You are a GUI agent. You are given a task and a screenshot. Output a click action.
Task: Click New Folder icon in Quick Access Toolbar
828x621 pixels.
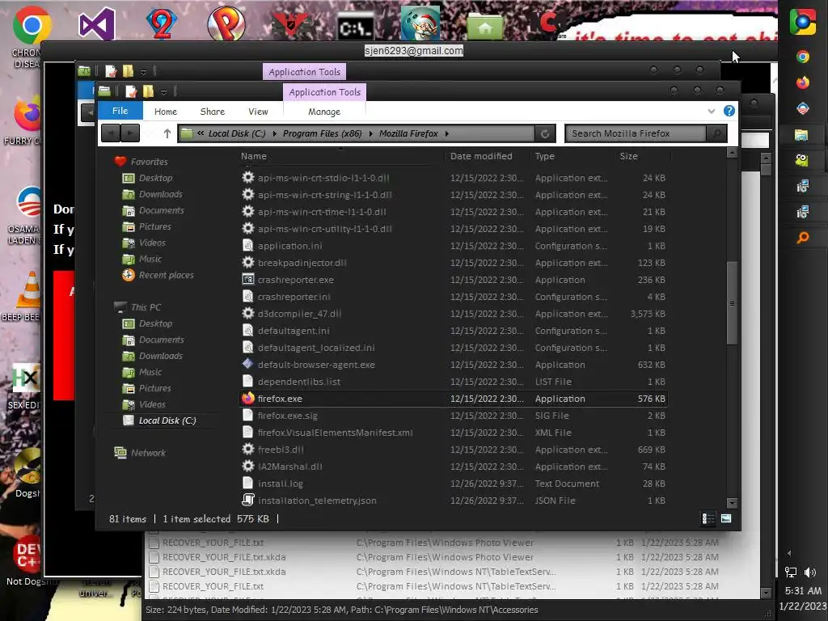click(149, 91)
